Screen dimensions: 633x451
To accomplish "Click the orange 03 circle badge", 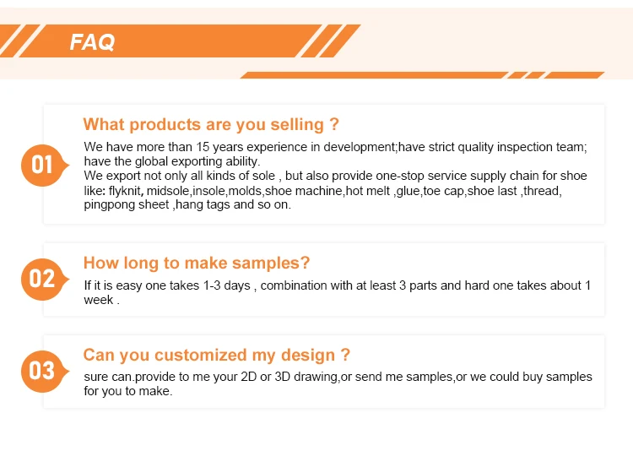I will point(42,370).
